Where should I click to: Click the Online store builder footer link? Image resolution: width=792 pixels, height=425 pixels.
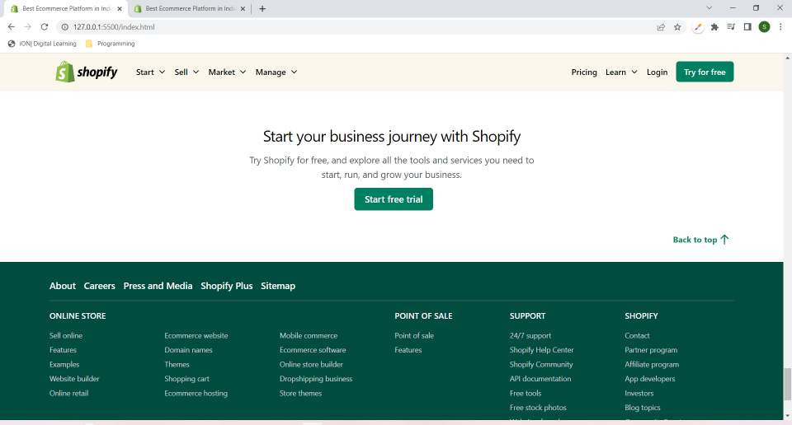point(311,365)
